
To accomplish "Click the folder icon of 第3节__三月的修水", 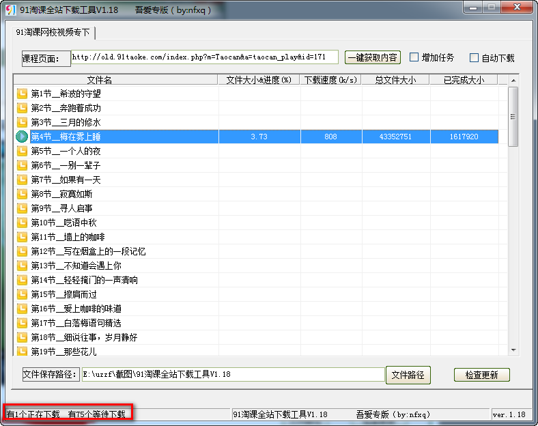I will (22, 122).
